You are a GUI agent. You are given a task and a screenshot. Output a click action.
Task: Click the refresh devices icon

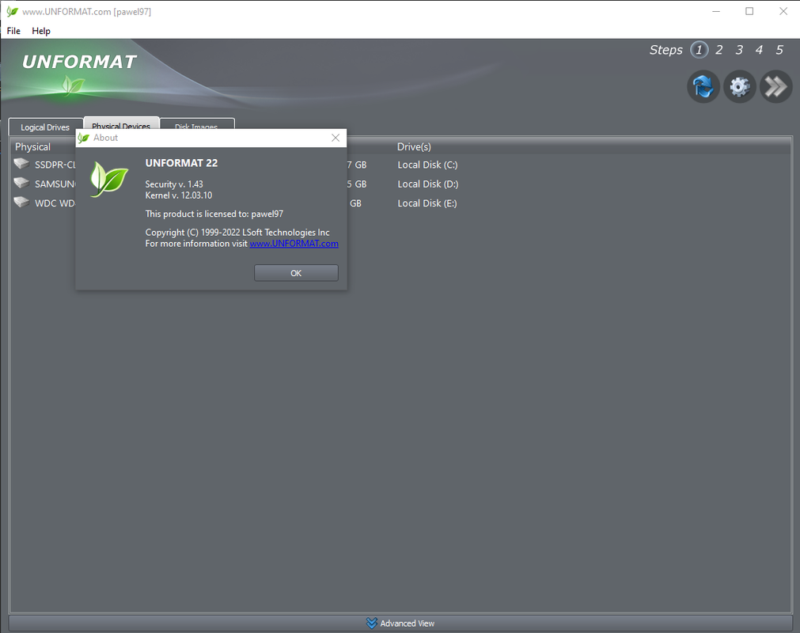pyautogui.click(x=703, y=86)
